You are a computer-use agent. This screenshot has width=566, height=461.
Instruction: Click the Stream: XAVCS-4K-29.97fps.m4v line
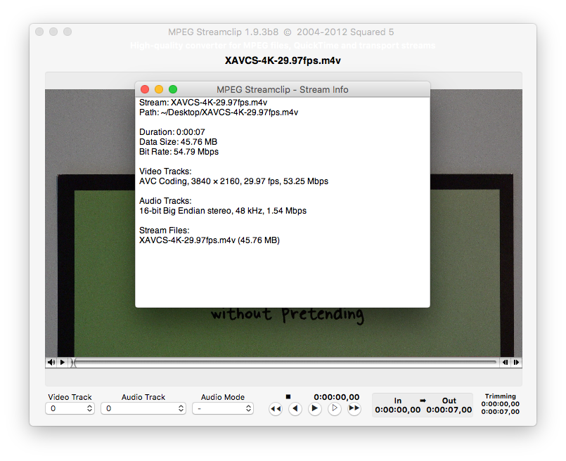click(x=203, y=103)
